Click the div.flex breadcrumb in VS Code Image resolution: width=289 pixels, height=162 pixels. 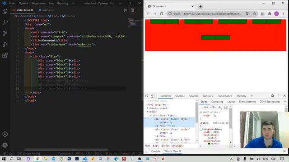70,16
